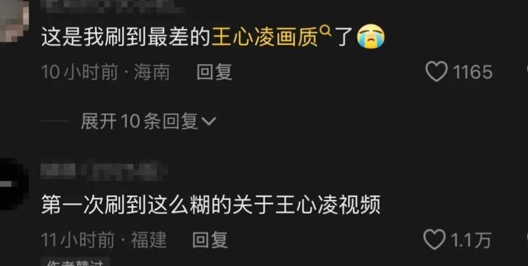Select comment text beginning 这是我刷到最差的

[x=213, y=37]
